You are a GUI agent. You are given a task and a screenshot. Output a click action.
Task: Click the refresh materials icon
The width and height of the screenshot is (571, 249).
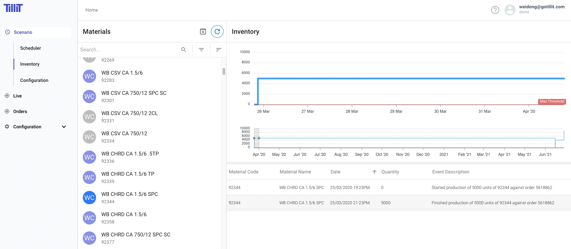click(217, 31)
